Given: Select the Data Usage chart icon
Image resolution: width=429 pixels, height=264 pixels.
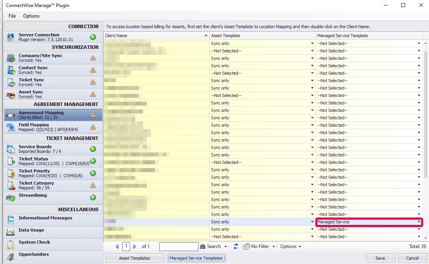Looking at the screenshot, I should coord(11,232).
